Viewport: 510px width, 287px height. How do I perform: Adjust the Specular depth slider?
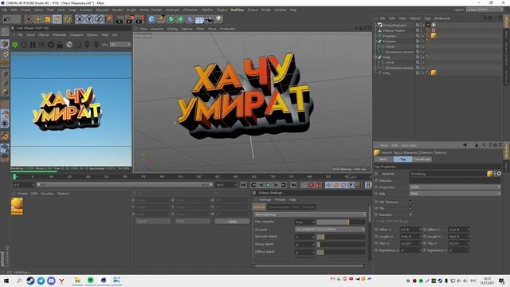coord(340,237)
